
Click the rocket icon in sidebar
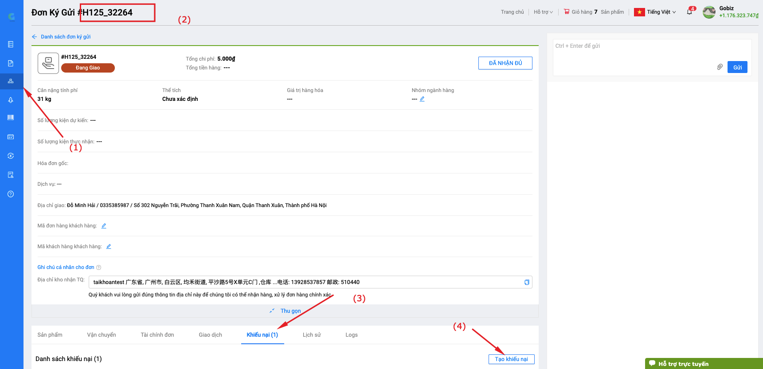(x=11, y=100)
